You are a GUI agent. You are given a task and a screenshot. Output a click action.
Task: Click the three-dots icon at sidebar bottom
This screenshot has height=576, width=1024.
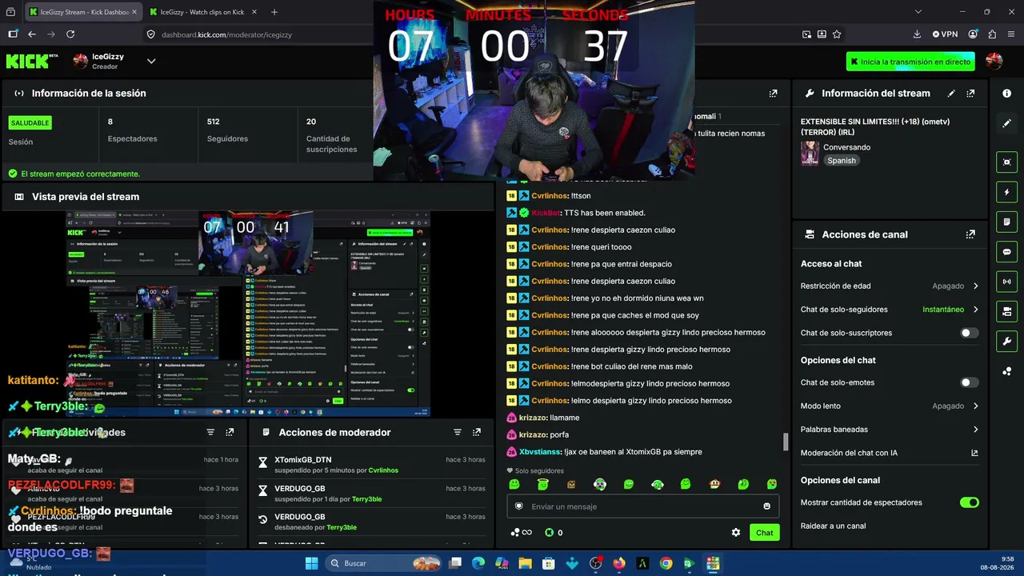(1006, 371)
